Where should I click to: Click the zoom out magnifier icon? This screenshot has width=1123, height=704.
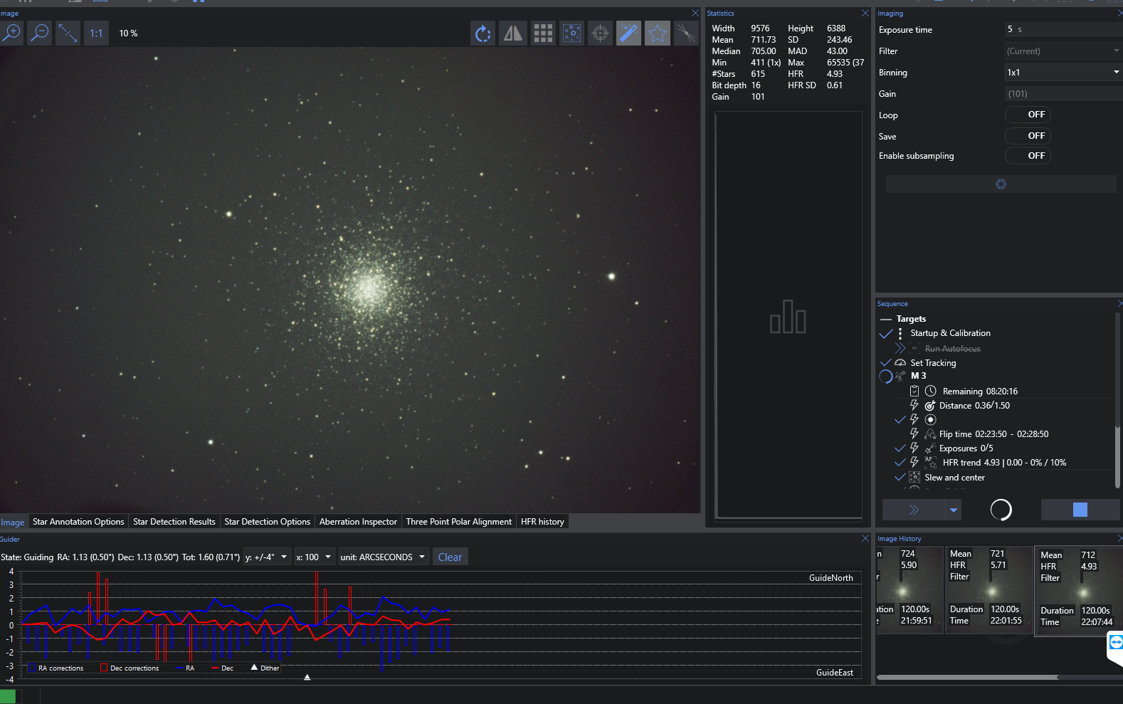(x=41, y=33)
